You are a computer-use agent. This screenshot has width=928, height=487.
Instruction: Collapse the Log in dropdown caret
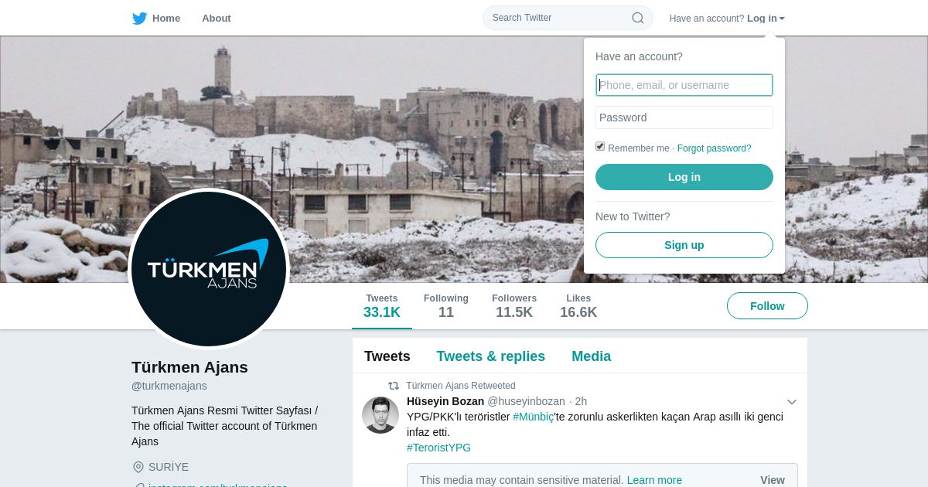pos(782,19)
